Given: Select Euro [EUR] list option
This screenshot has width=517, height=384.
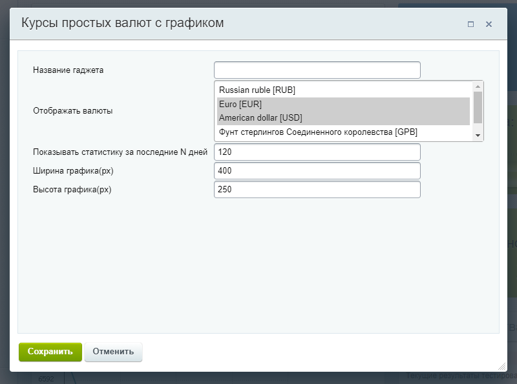Looking at the screenshot, I should [343, 104].
